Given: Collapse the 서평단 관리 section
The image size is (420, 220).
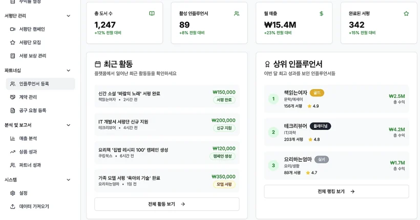Looking at the screenshot, I should [x=69, y=16].
